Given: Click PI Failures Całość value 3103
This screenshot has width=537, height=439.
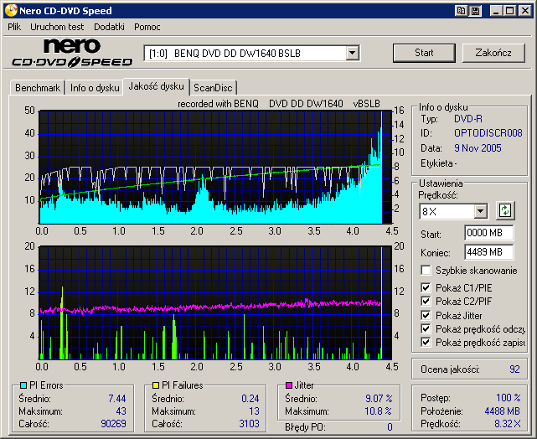Looking at the screenshot, I should pos(250,424).
